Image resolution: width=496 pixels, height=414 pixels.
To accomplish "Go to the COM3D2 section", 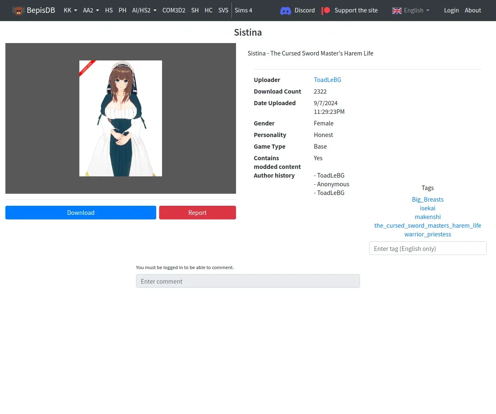I will coord(174,10).
